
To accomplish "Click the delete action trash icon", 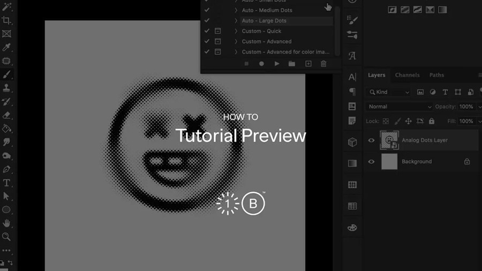I will 323,64.
